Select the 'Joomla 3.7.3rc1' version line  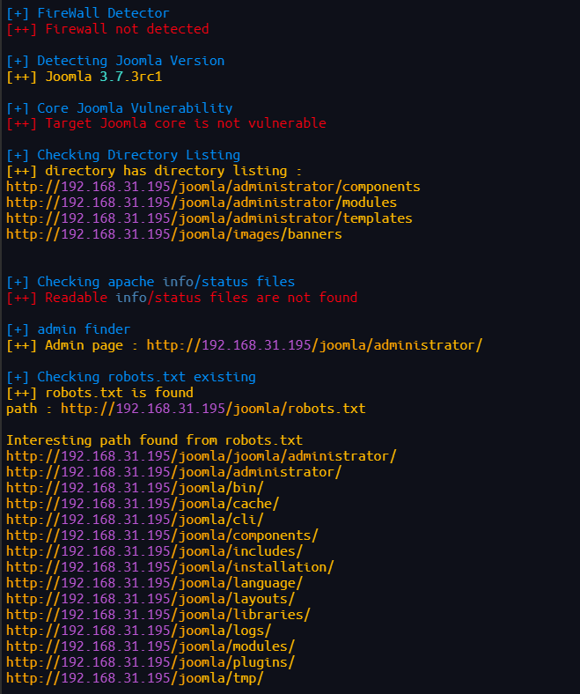pos(84,77)
